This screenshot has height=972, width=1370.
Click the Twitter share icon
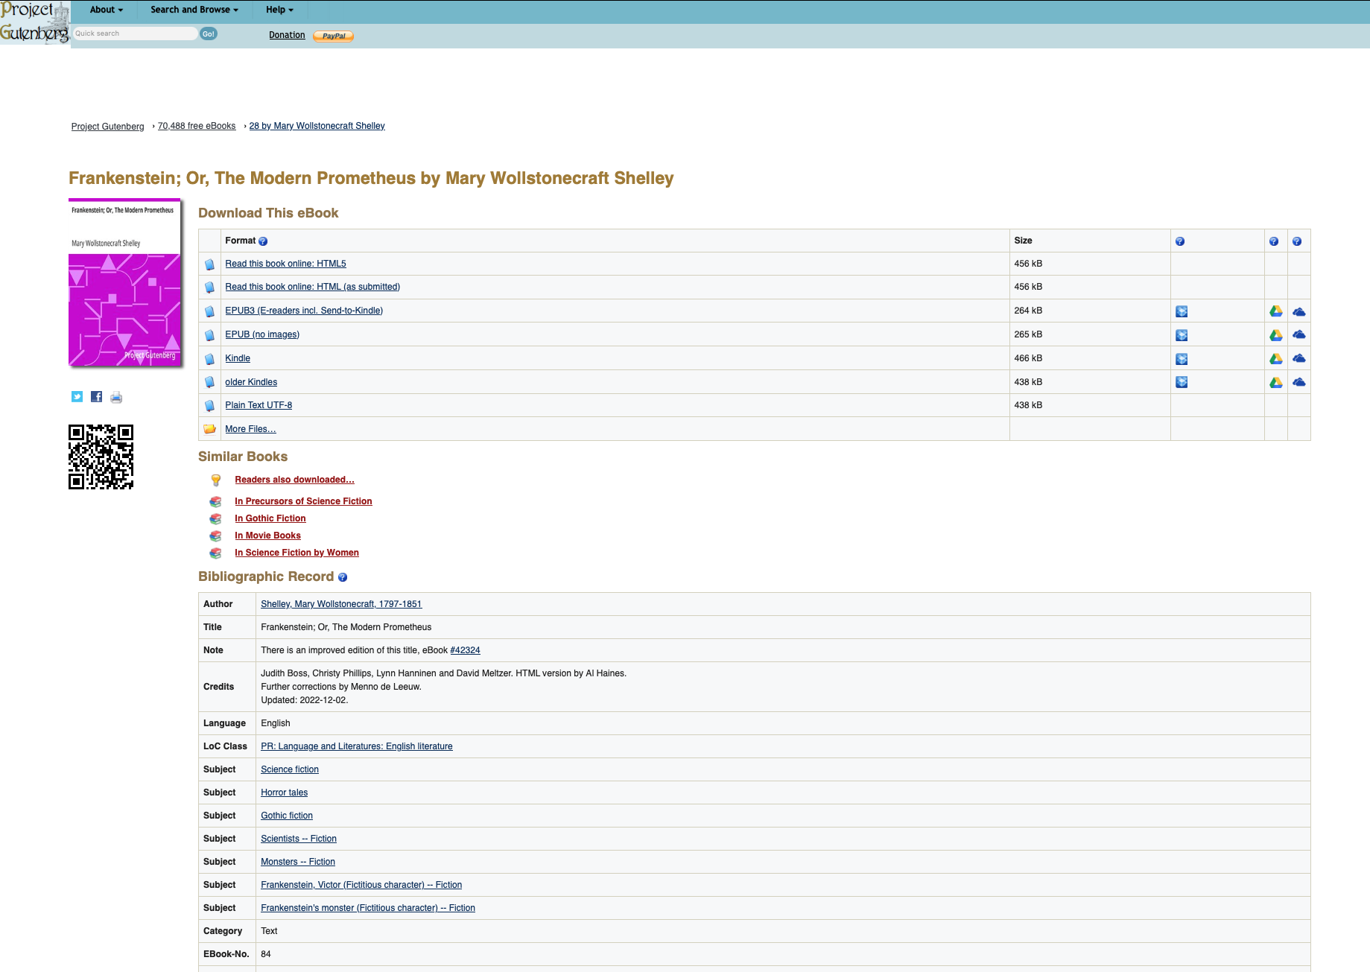(77, 397)
